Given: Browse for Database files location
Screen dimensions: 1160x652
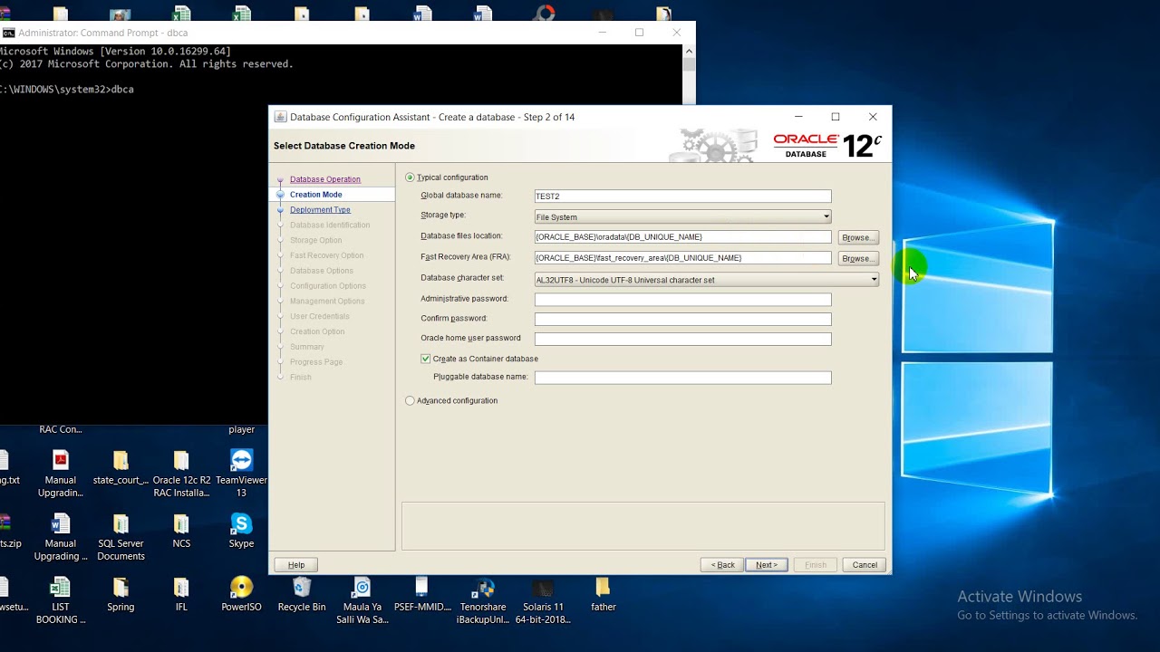Looking at the screenshot, I should pos(858,237).
